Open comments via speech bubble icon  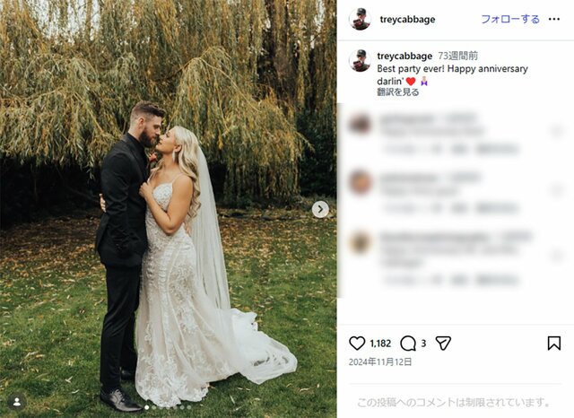tap(408, 344)
